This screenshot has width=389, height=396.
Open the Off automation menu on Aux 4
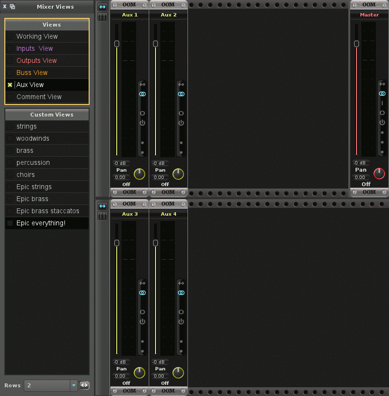point(165,383)
